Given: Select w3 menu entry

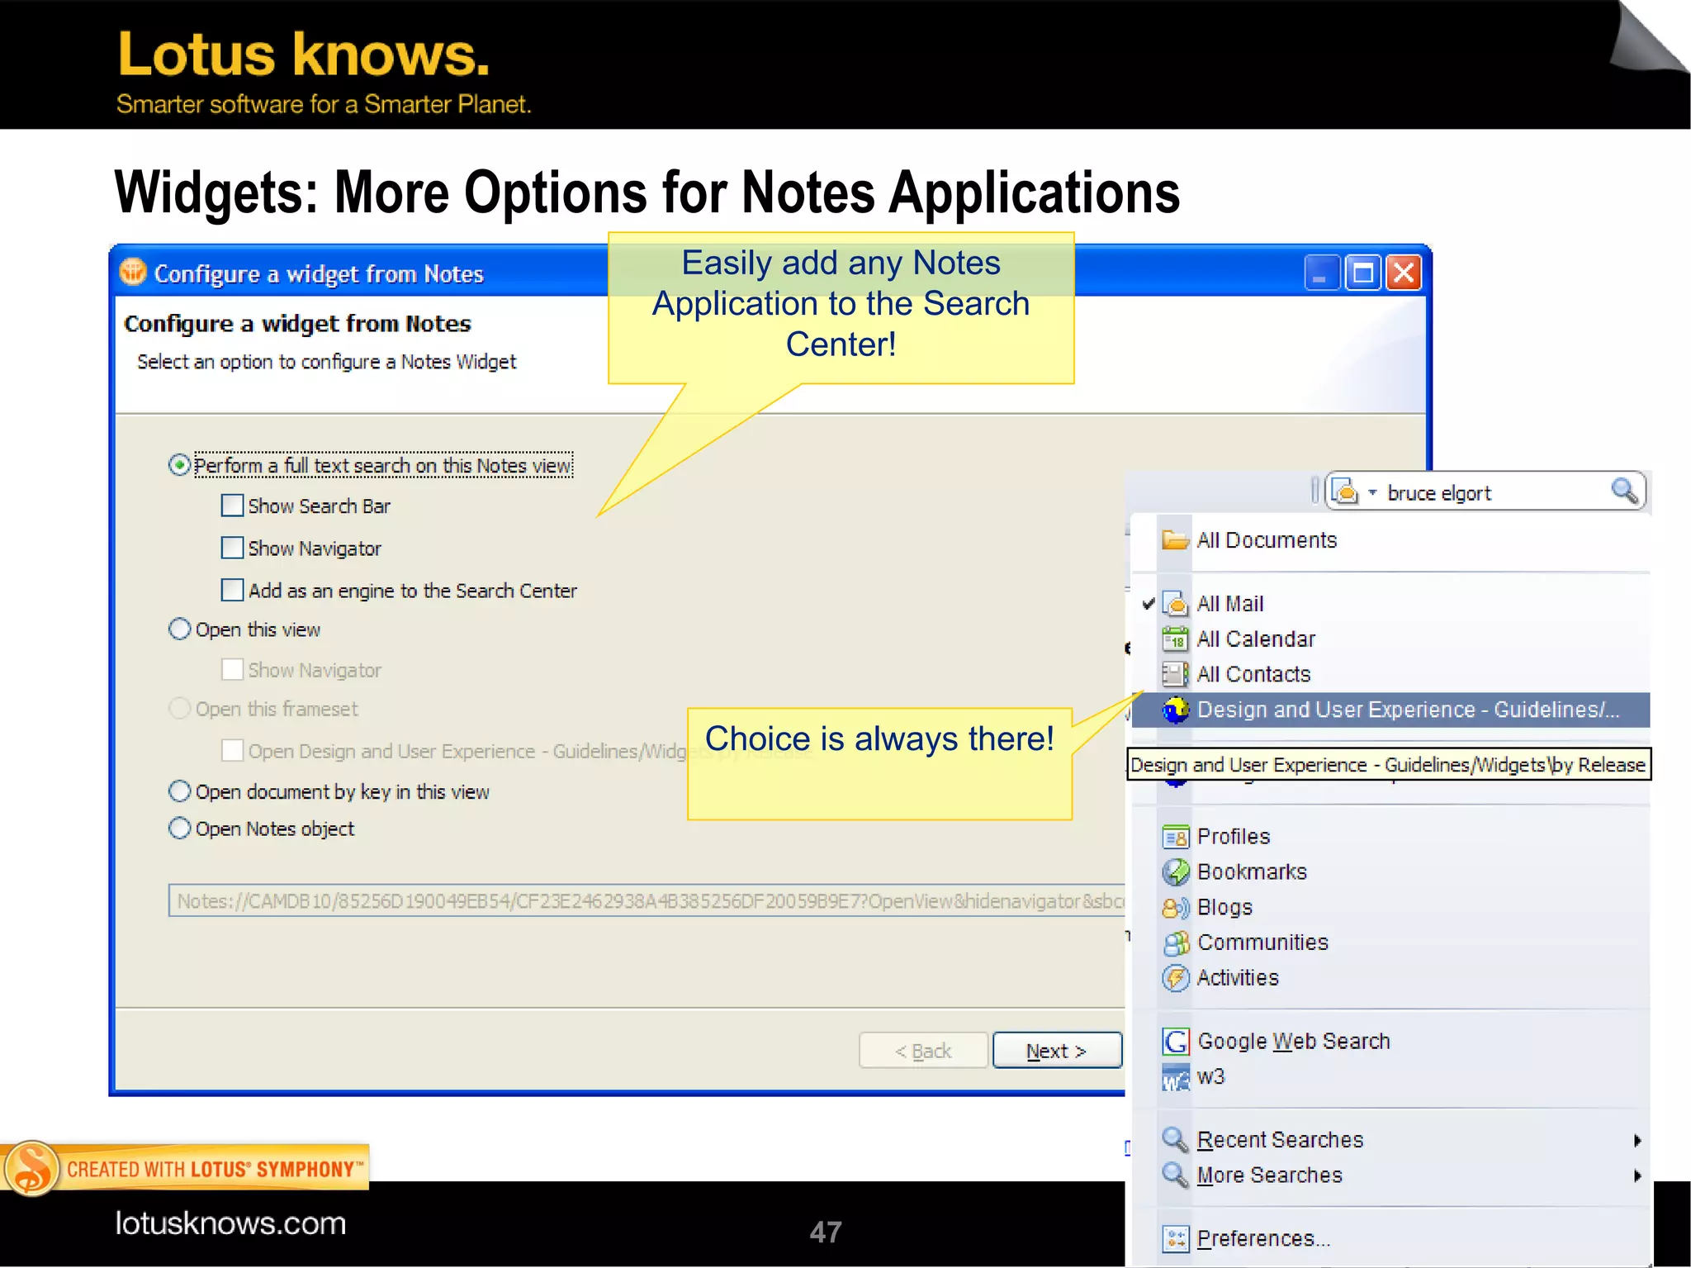Looking at the screenshot, I should click(x=1390, y=1077).
